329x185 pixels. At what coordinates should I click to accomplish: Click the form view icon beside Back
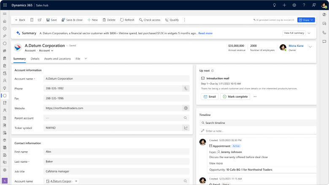32,20
